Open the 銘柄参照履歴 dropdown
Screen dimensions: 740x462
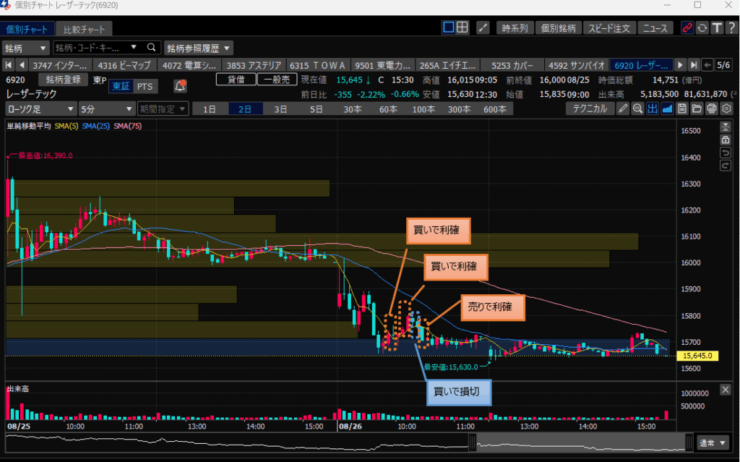199,48
